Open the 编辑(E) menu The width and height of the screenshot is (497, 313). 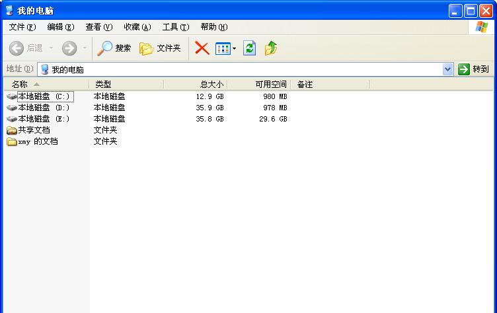pyautogui.click(x=61, y=27)
